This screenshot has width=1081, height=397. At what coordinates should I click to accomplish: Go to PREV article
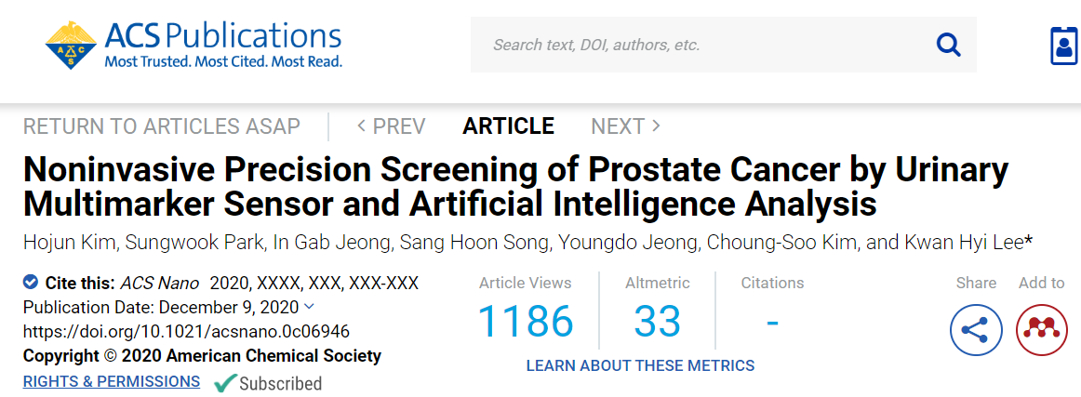point(391,126)
